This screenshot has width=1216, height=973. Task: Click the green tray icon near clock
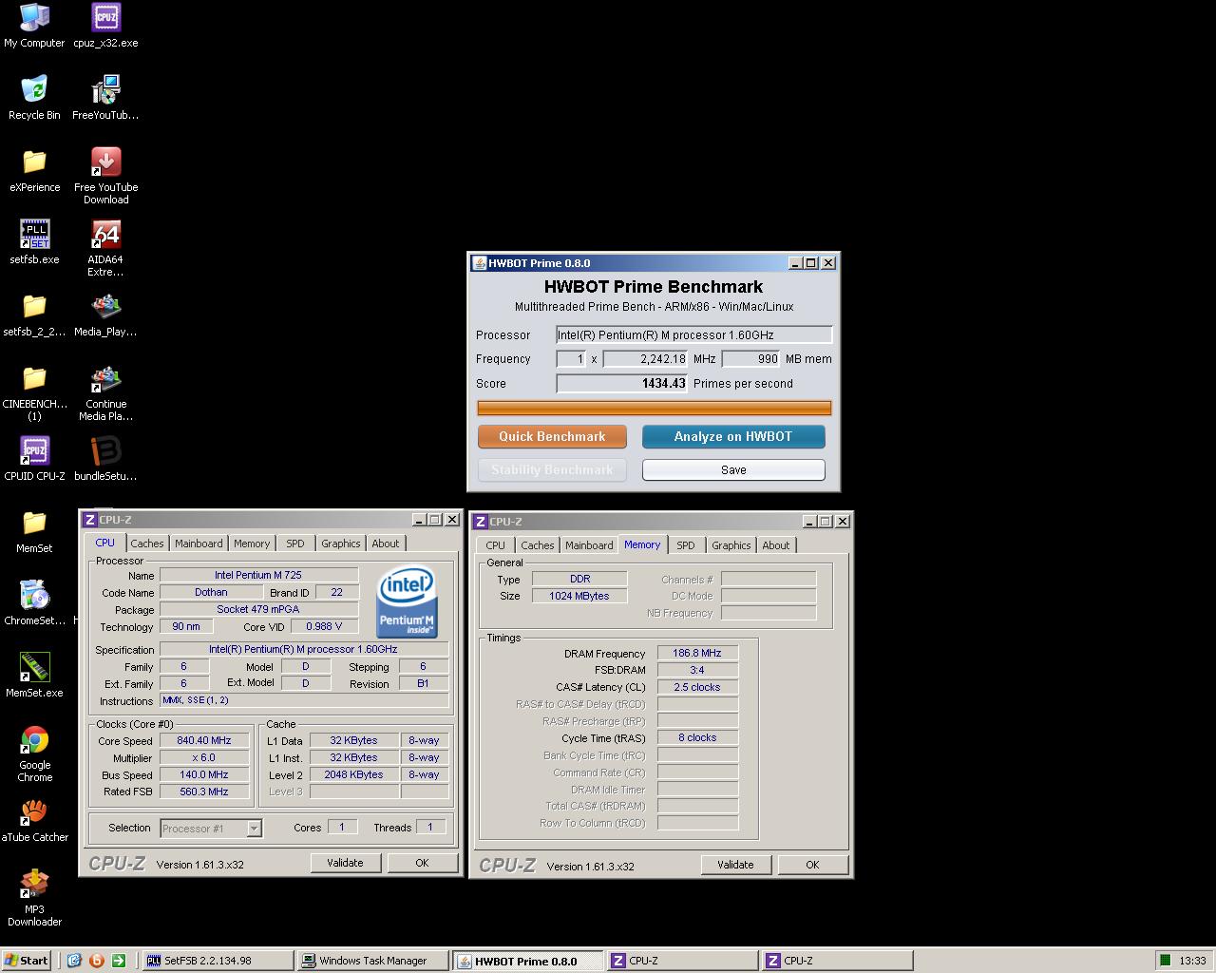[1165, 960]
